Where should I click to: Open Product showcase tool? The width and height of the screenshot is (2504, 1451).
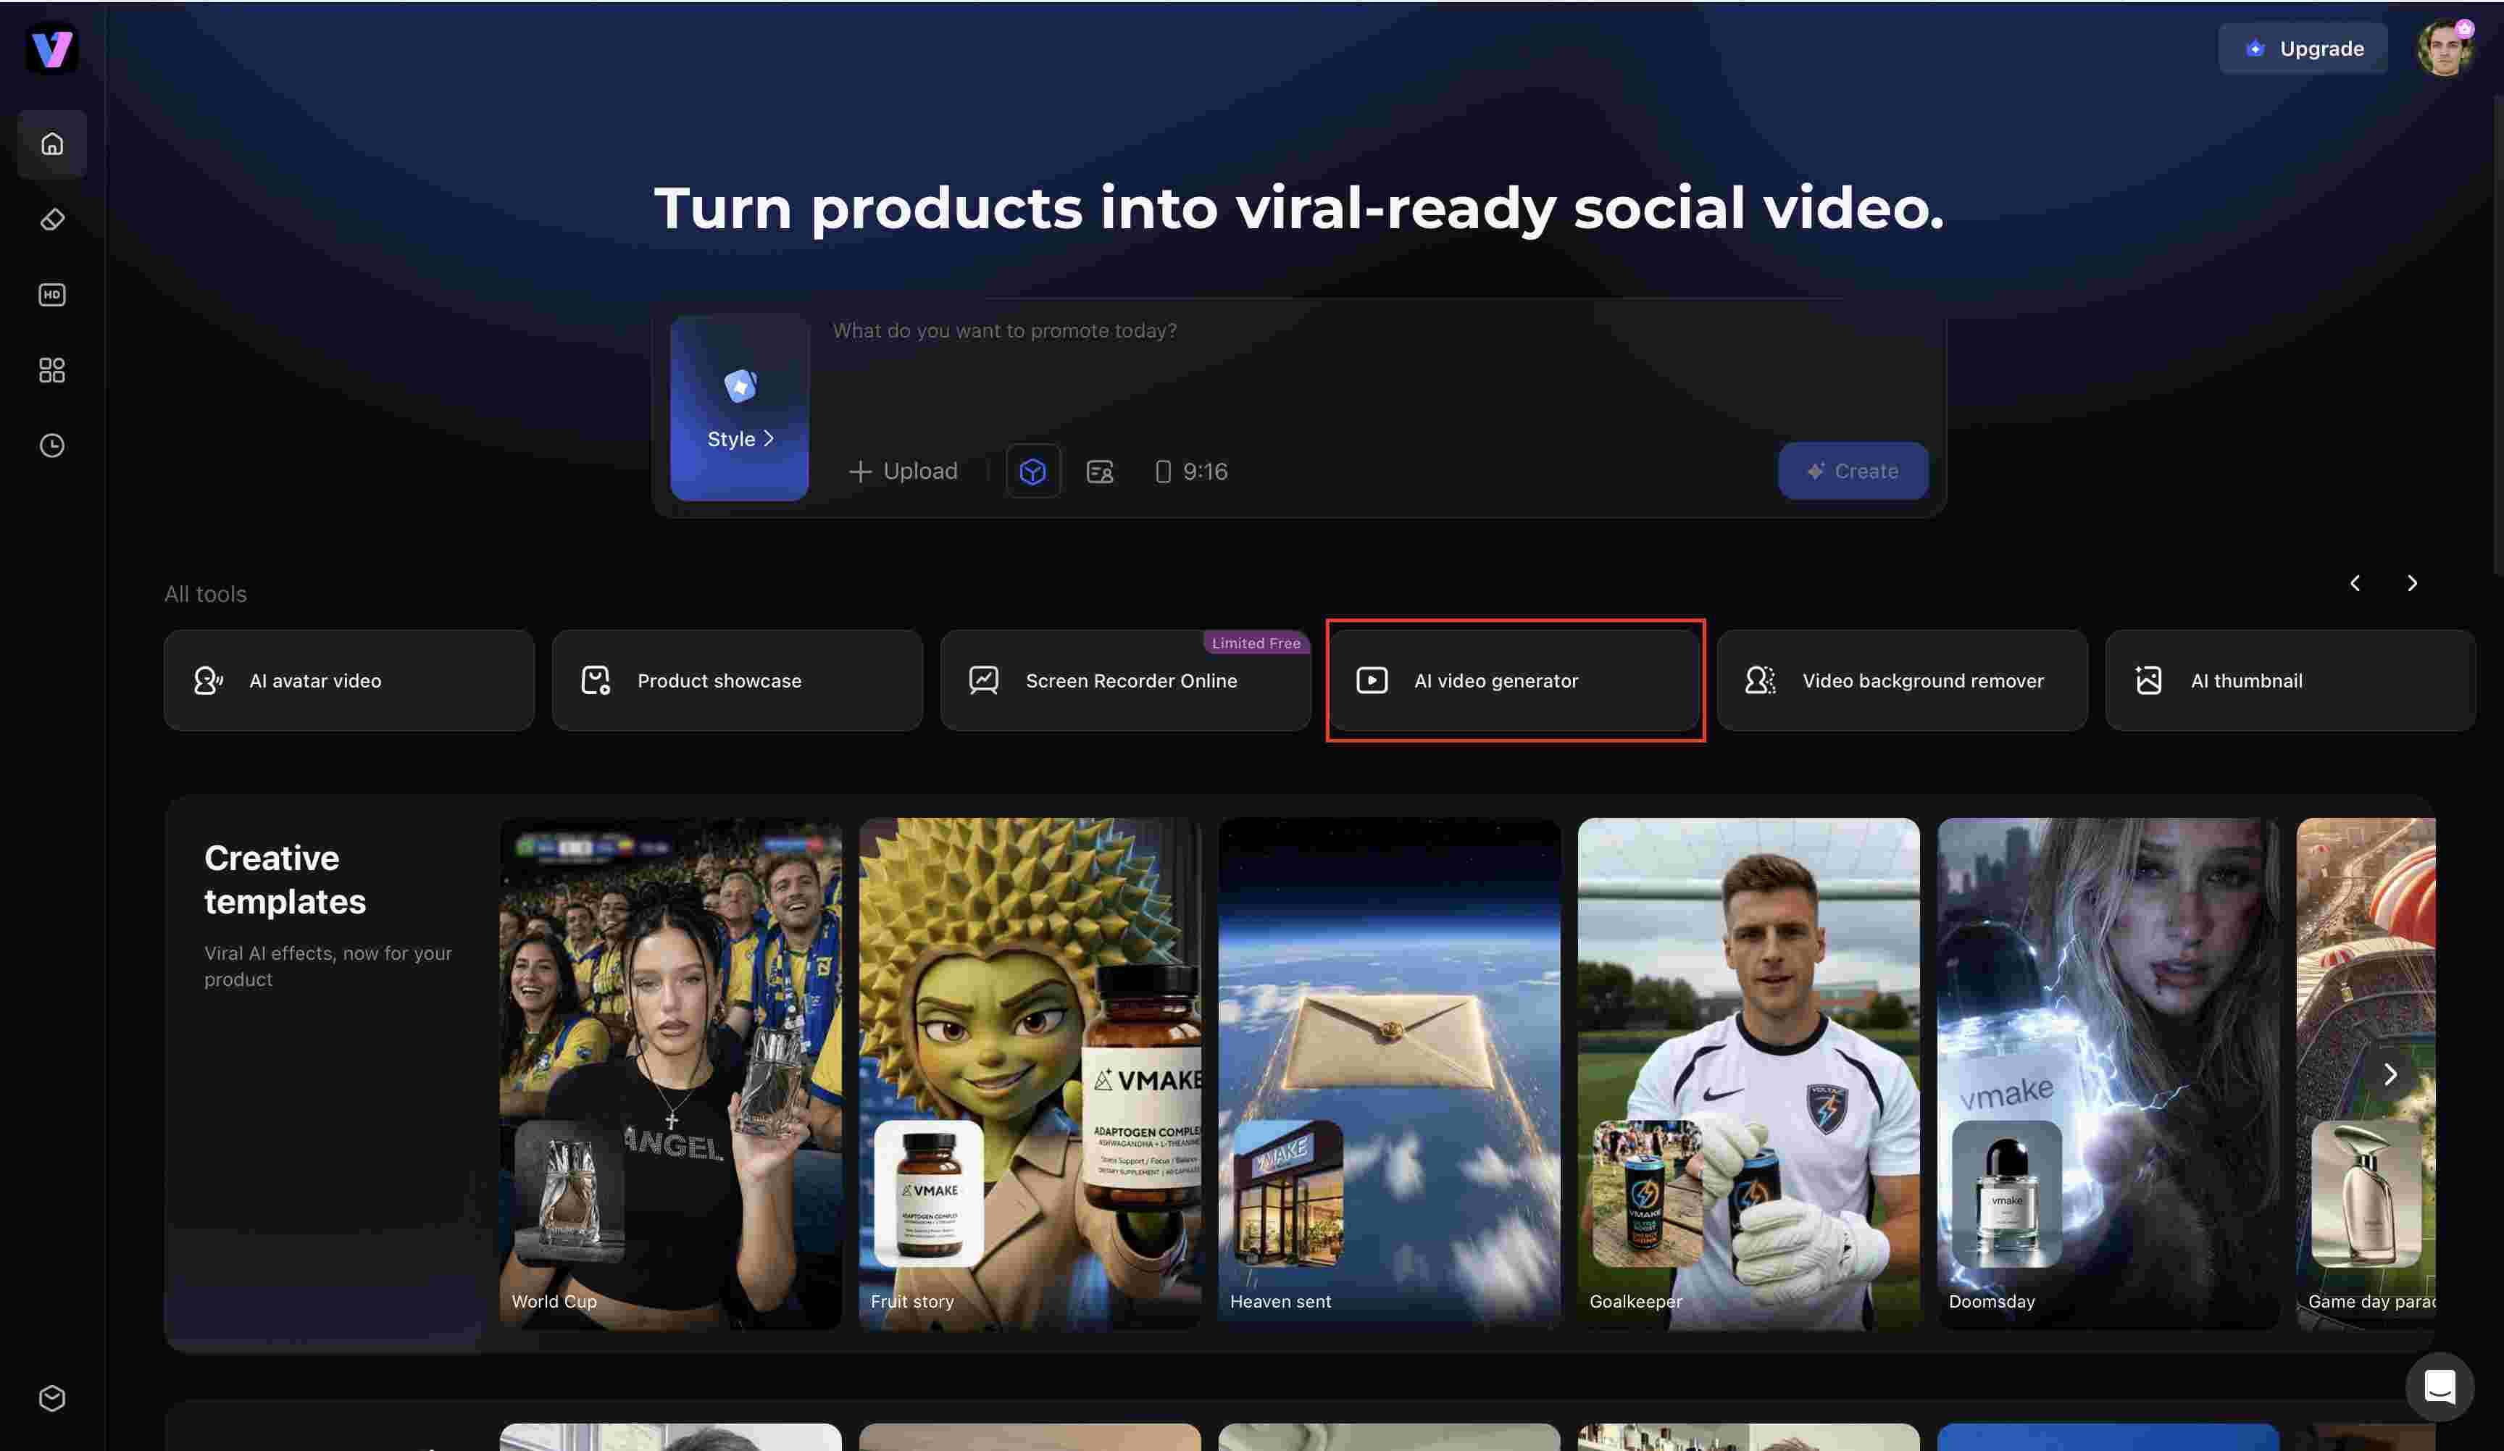[738, 680]
